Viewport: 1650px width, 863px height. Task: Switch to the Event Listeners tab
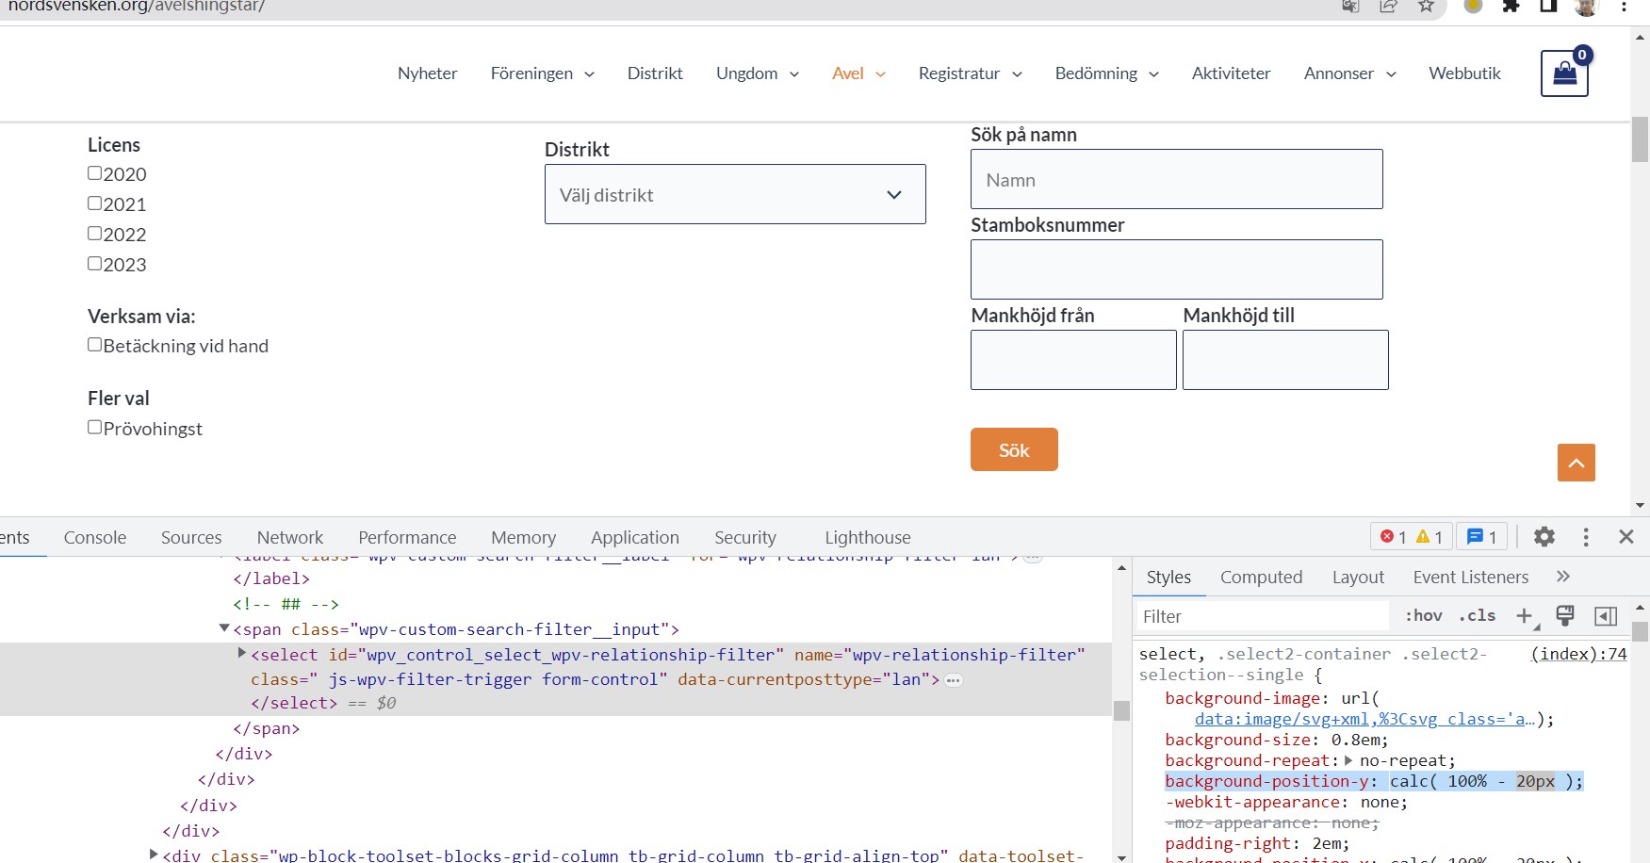click(1471, 577)
